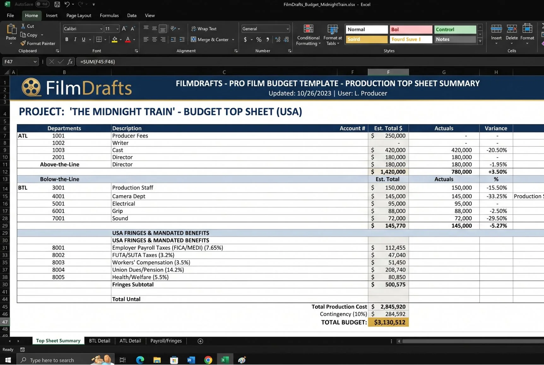This screenshot has width=544, height=365.
Task: Apply the Normal cell style
Action: [366, 29]
